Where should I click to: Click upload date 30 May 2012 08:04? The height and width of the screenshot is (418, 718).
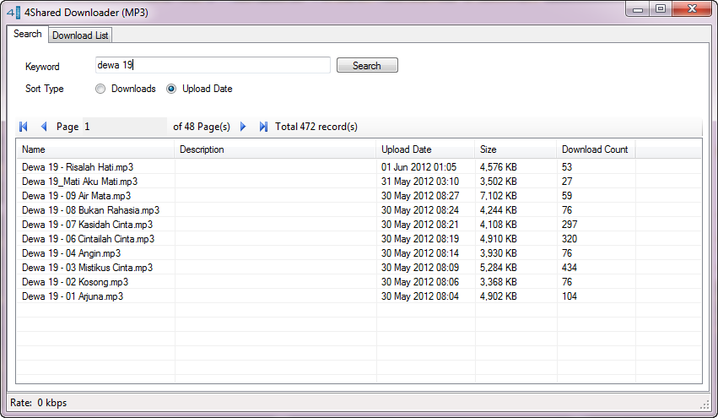point(420,296)
